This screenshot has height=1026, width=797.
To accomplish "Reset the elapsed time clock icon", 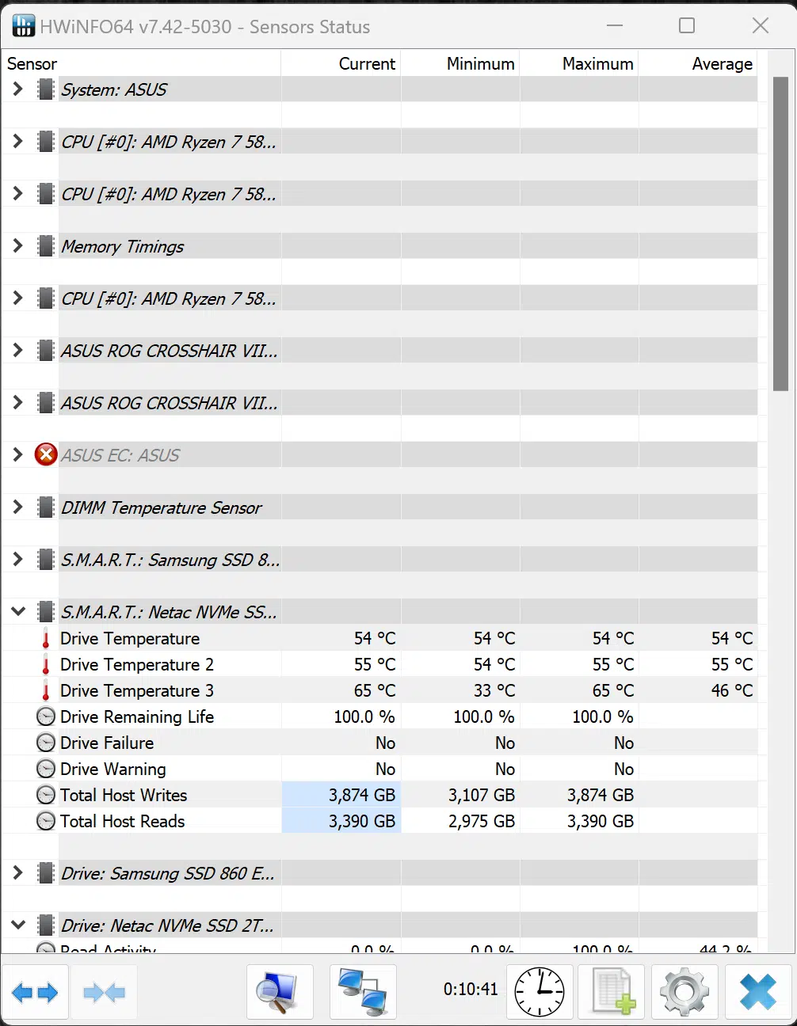I will pyautogui.click(x=539, y=992).
